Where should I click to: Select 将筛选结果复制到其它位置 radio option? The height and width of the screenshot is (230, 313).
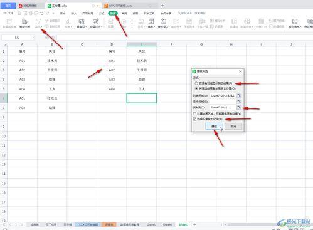click(x=196, y=88)
